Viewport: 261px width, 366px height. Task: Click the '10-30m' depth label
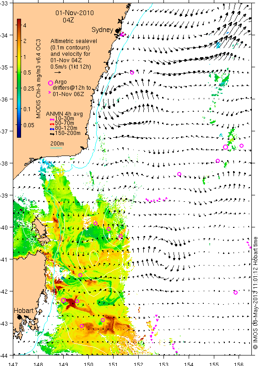tap(65, 118)
